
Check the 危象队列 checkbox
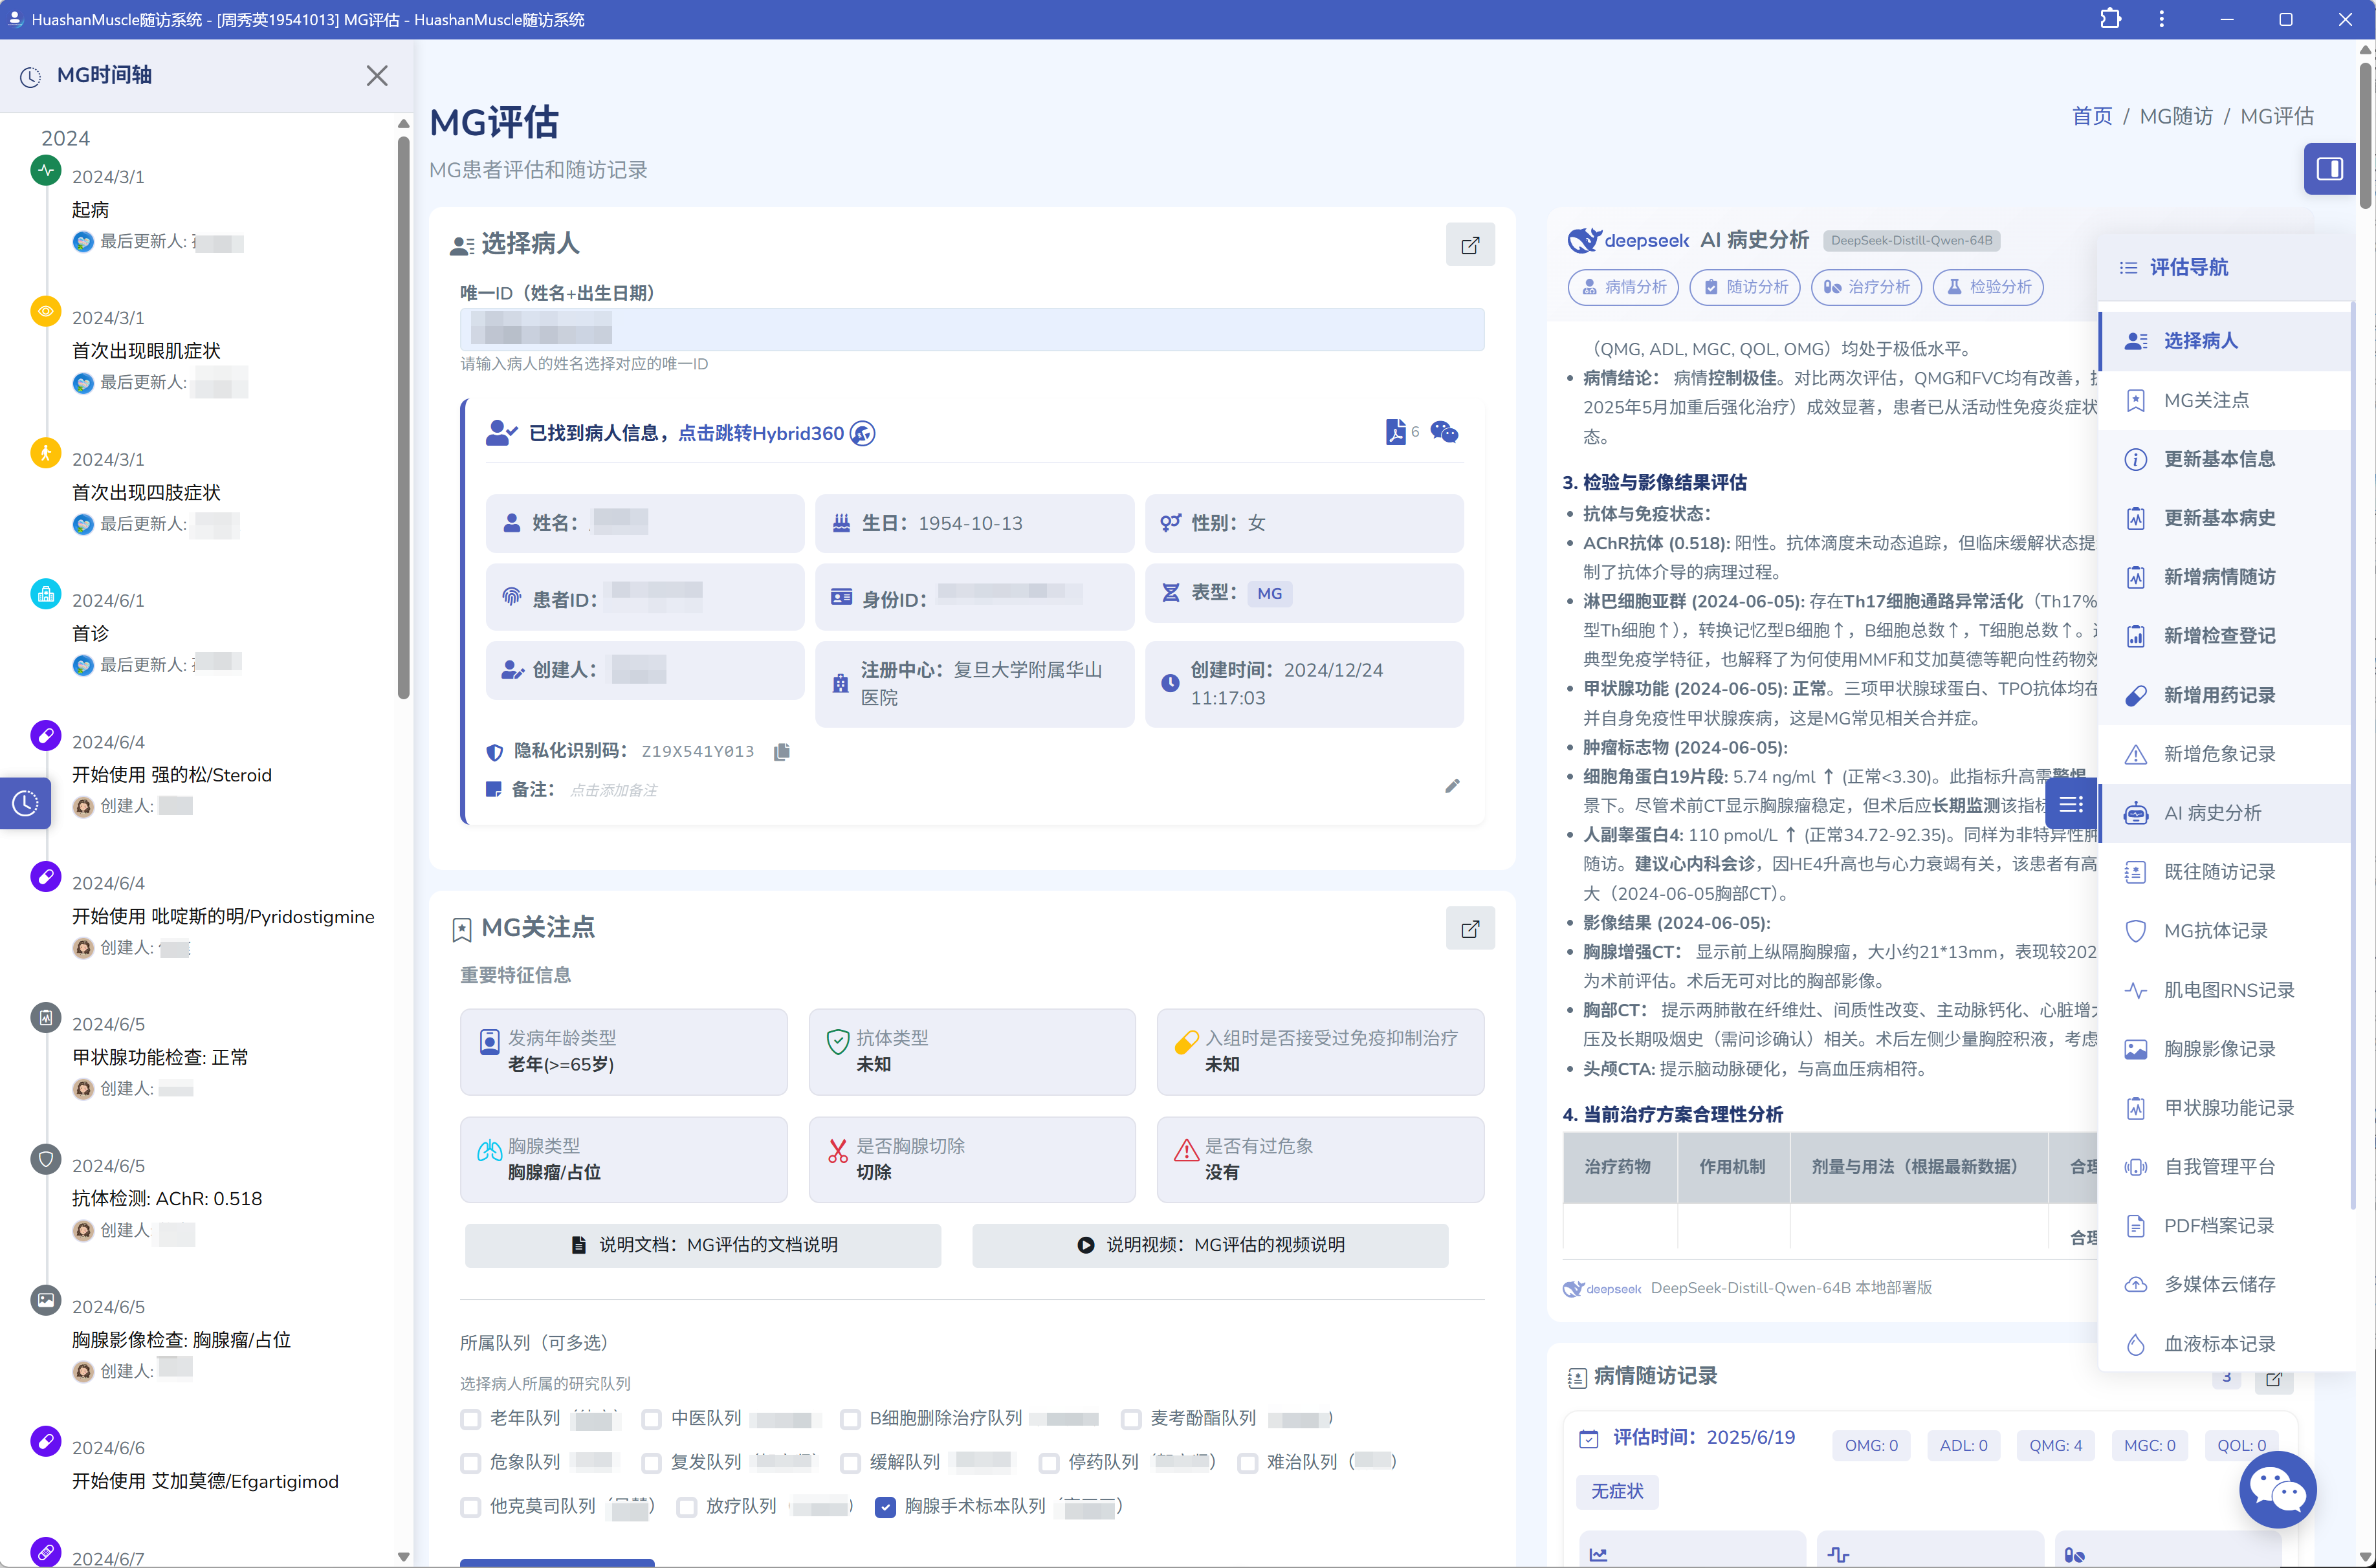(x=470, y=1463)
